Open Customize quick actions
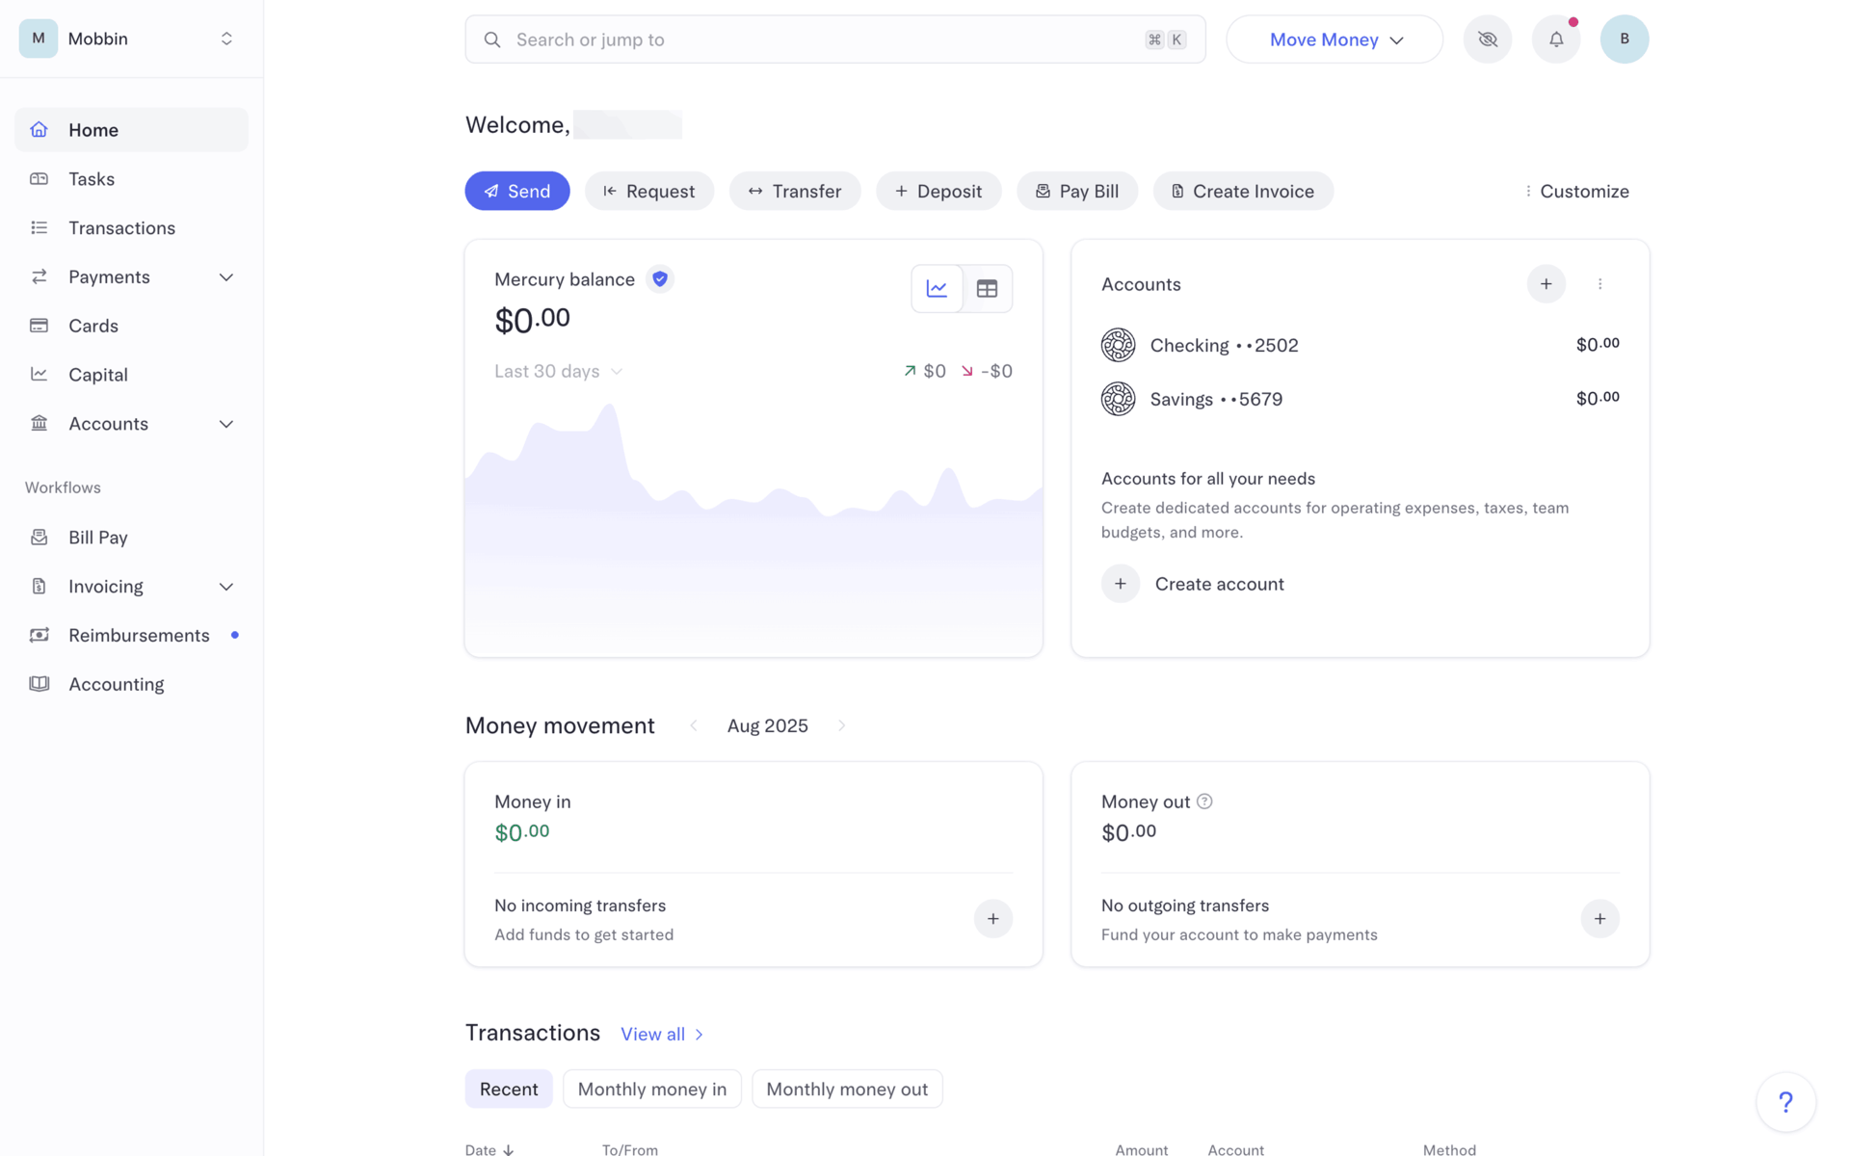The width and height of the screenshot is (1850, 1156). [x=1576, y=191]
